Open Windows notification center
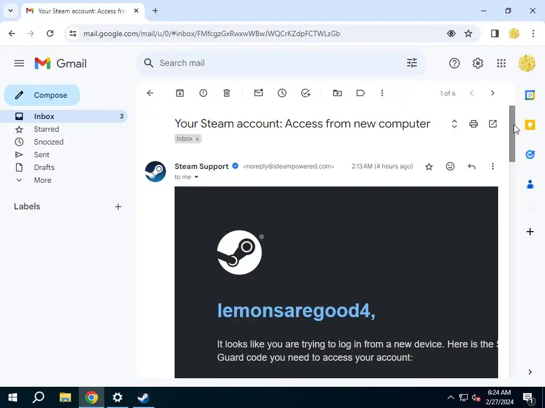The image size is (545, 408). 527,397
